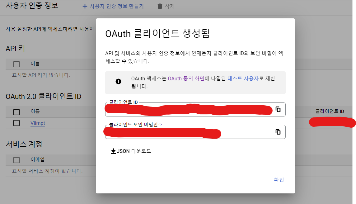The image size is (356, 204).
Task: Copy the client secret password
Action: (x=278, y=132)
